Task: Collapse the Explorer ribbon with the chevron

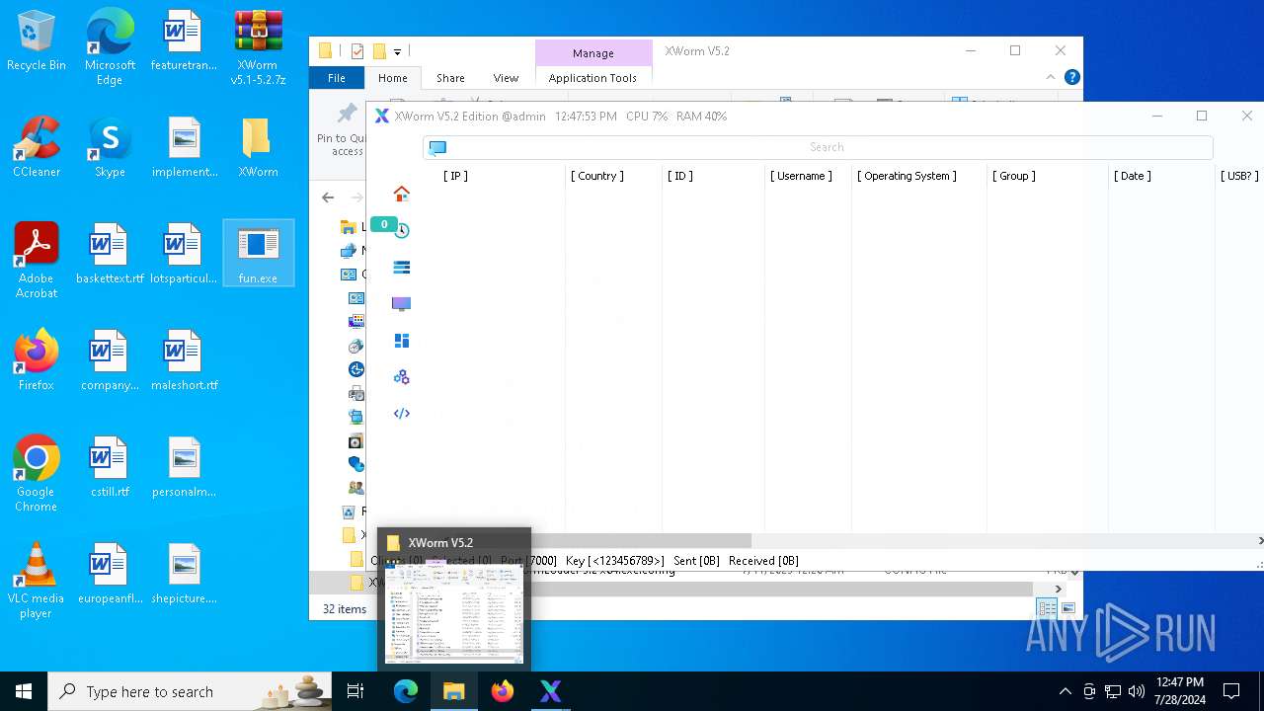Action: click(x=1051, y=77)
